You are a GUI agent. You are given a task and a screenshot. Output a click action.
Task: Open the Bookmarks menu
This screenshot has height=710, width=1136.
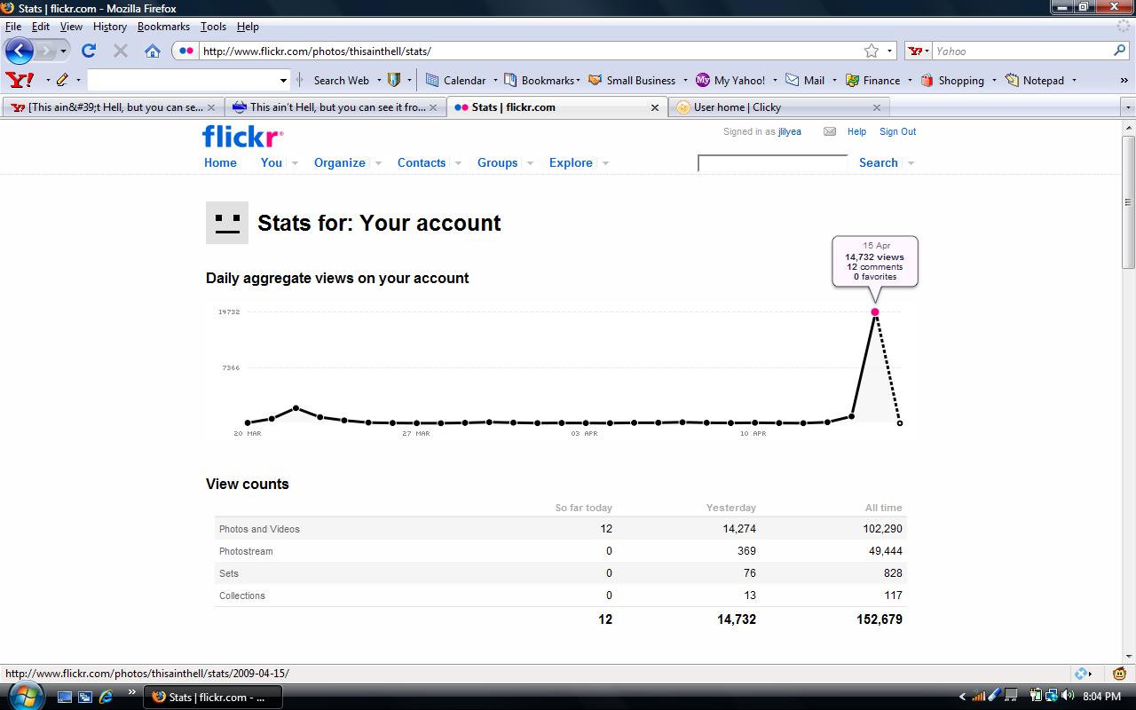pos(163,27)
